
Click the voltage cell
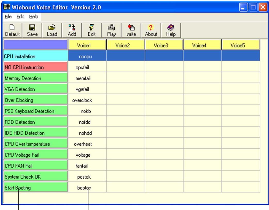click(87, 155)
